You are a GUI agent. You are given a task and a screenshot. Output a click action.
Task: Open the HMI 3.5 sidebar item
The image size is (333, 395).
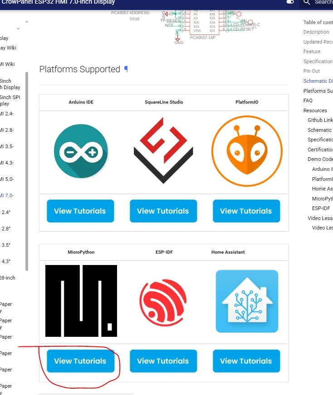pyautogui.click(x=7, y=146)
